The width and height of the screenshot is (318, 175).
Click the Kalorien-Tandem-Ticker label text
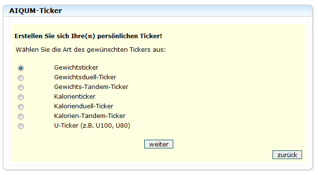coord(90,116)
